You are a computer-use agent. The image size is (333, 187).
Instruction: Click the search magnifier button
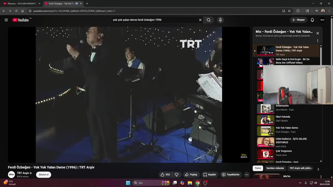(209, 20)
